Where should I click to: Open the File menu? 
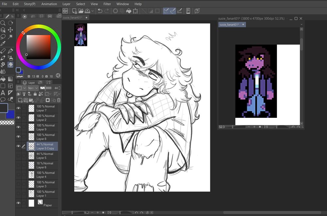pos(4,4)
